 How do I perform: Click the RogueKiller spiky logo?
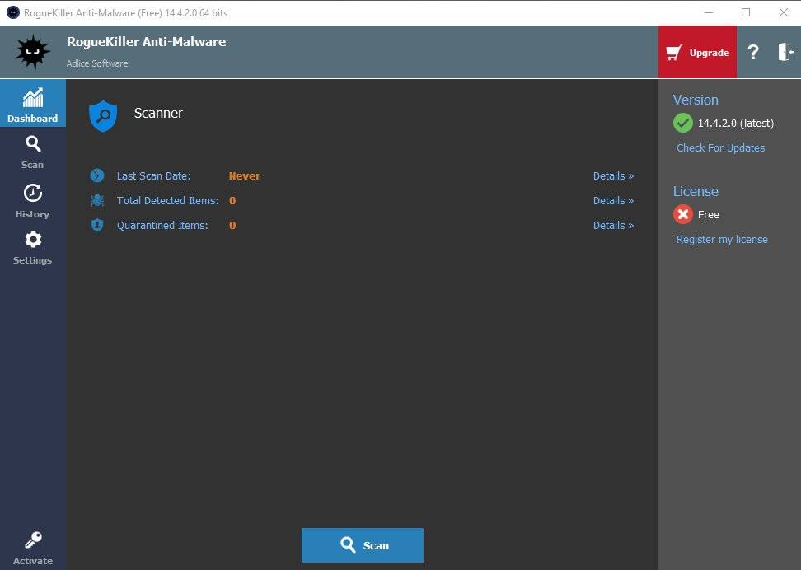[x=33, y=52]
